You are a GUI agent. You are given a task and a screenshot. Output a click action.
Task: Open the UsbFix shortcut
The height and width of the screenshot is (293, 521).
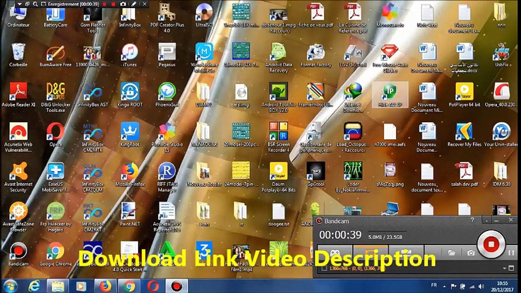[501, 55]
